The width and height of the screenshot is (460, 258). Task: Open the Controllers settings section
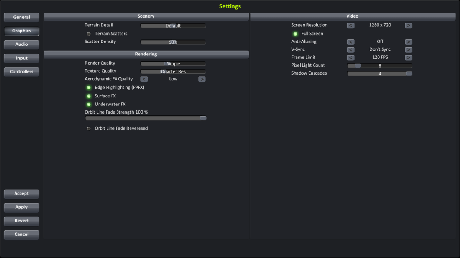tap(21, 71)
